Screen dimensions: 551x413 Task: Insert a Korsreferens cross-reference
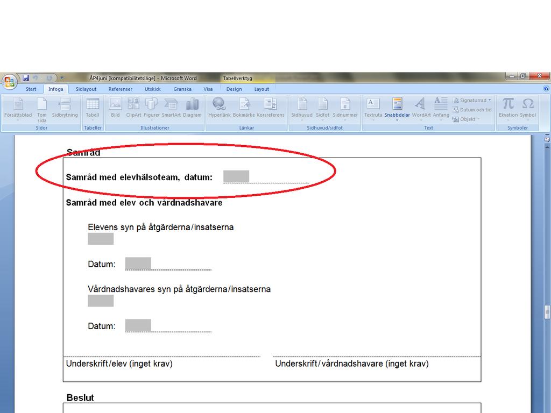coord(271,108)
